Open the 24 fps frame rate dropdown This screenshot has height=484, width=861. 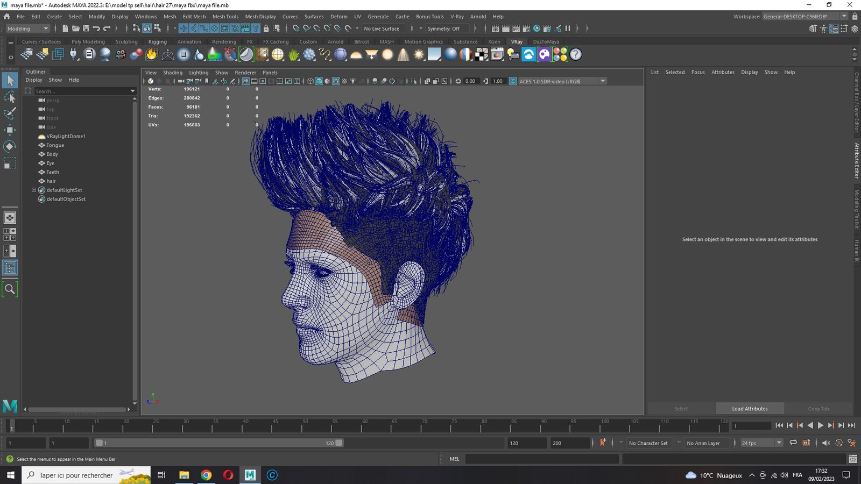(761, 443)
